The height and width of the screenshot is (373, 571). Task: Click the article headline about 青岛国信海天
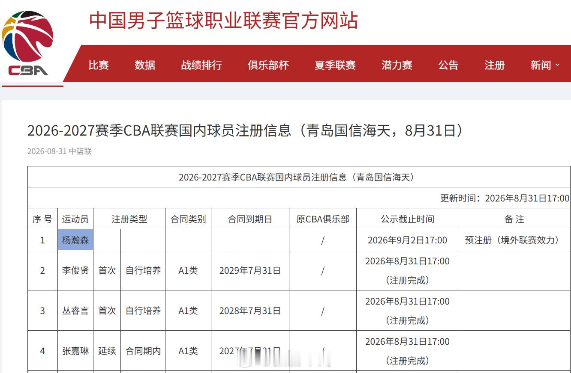click(x=245, y=130)
